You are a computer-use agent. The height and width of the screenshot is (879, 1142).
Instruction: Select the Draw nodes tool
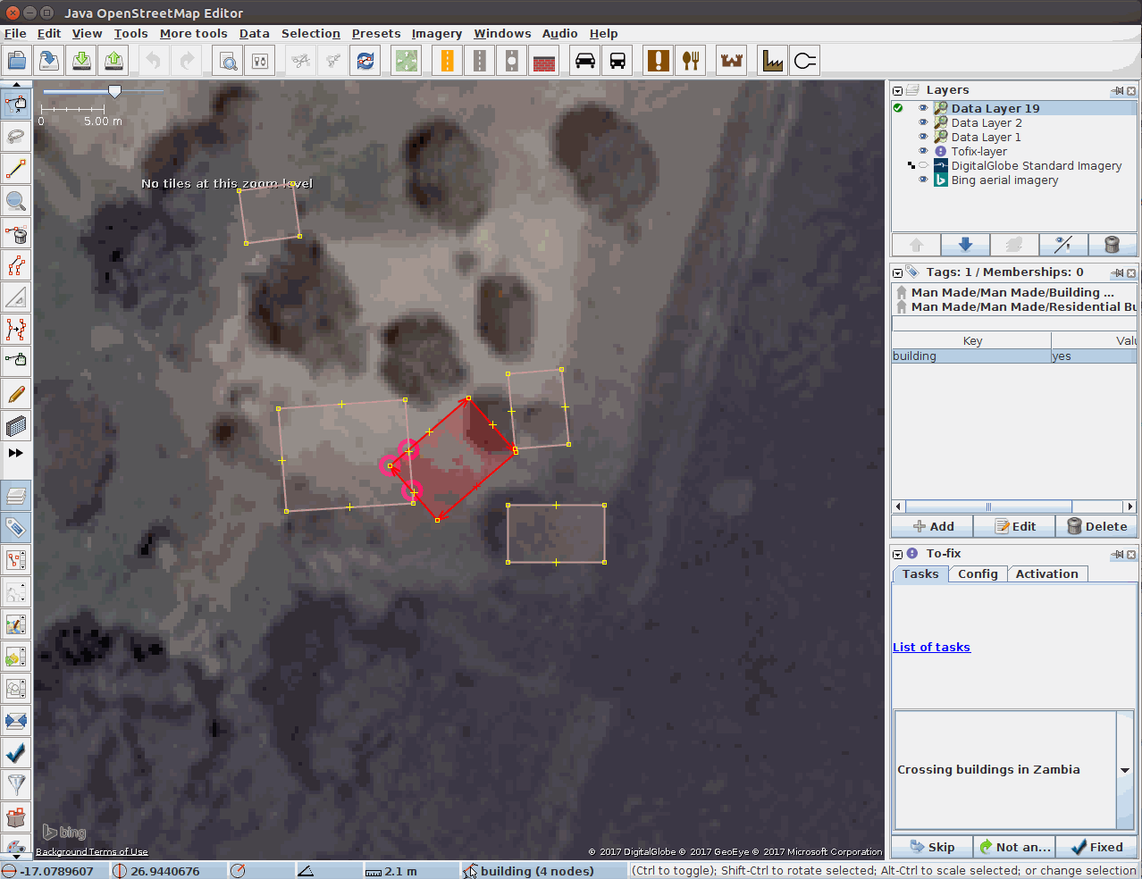coord(16,169)
